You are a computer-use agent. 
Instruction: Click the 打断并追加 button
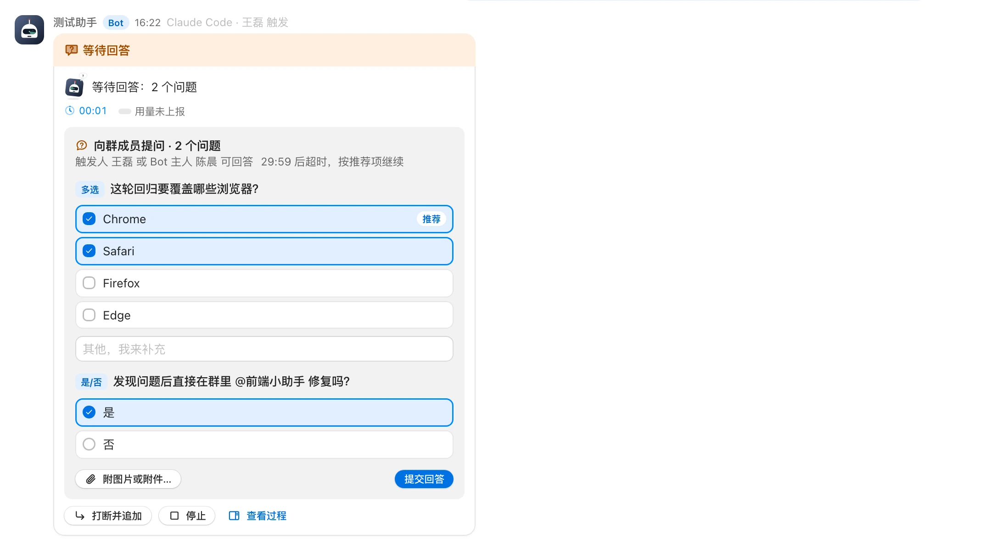coord(108,516)
